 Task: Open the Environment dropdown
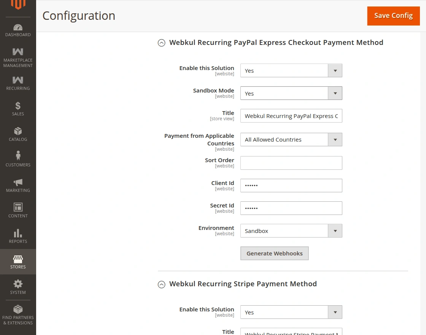point(291,231)
